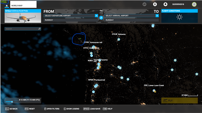The height and width of the screenshot is (113, 202).
Task: Click the Airbus A320neo aircraft thumbnail
Action: (x=23, y=17)
